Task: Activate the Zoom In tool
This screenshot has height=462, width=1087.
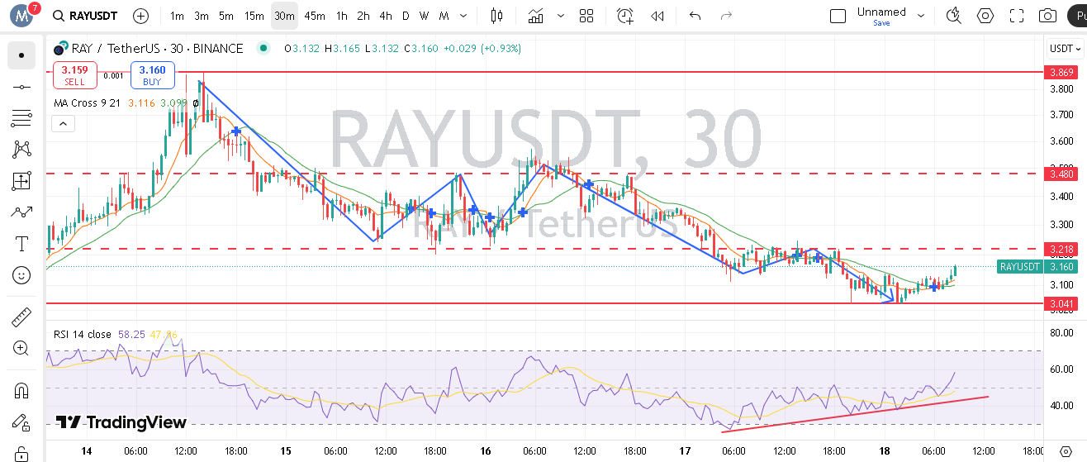Action: tap(21, 348)
